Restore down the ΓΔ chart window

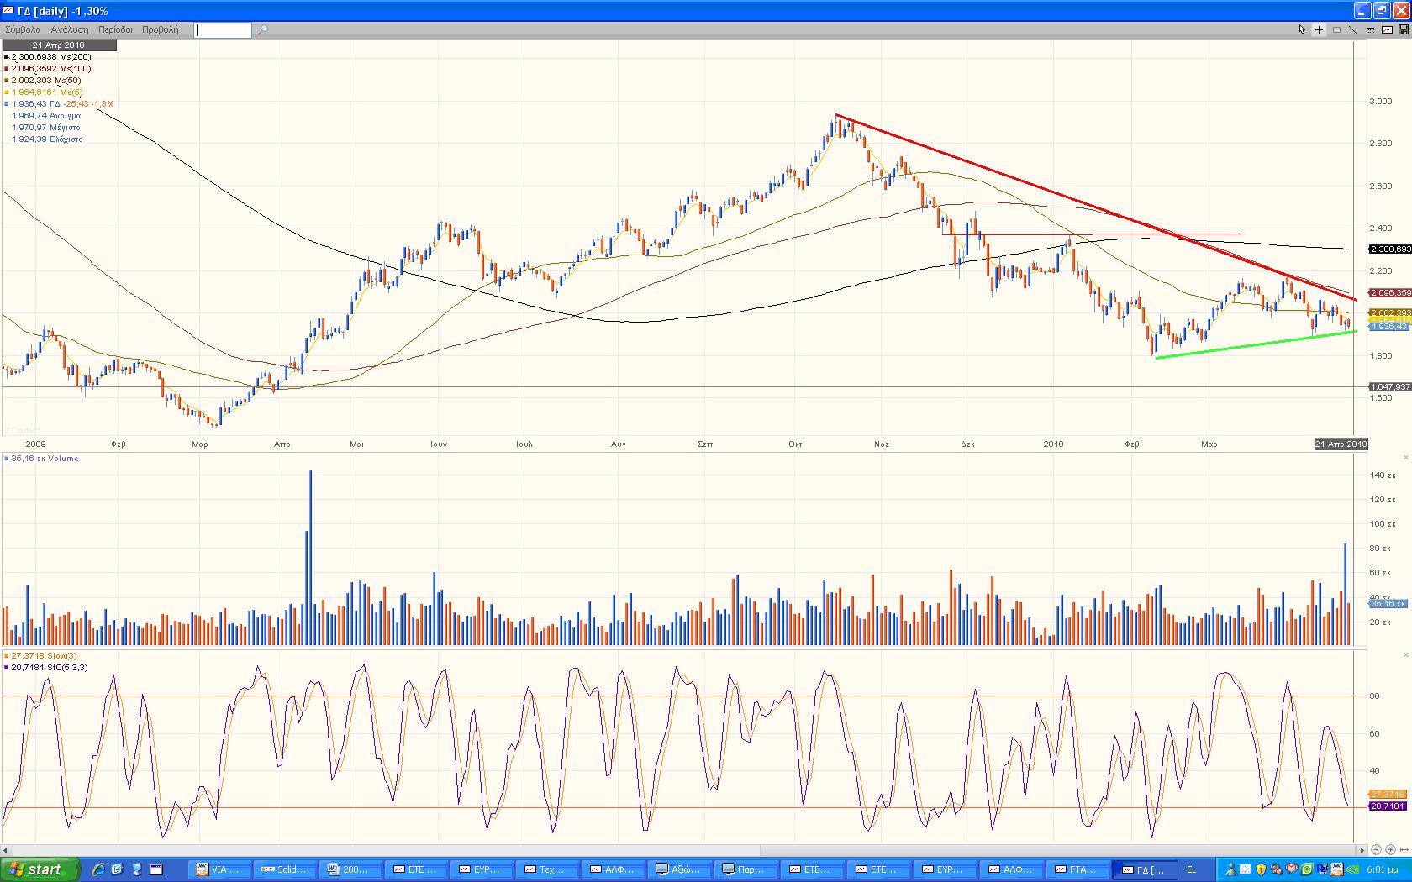pos(1382,10)
